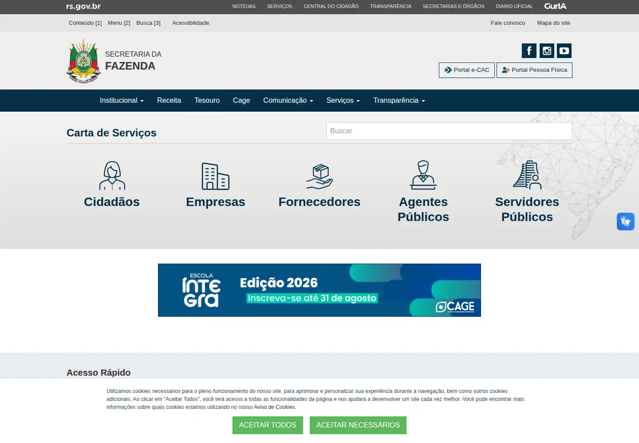Go to NOTÍCIAS in top bar

(244, 6)
